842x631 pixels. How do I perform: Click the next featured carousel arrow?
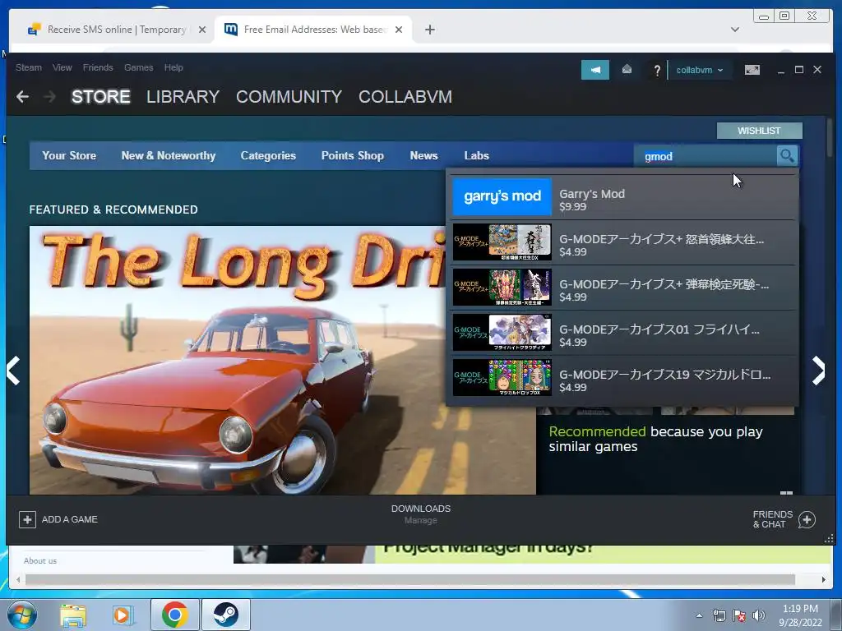point(818,371)
